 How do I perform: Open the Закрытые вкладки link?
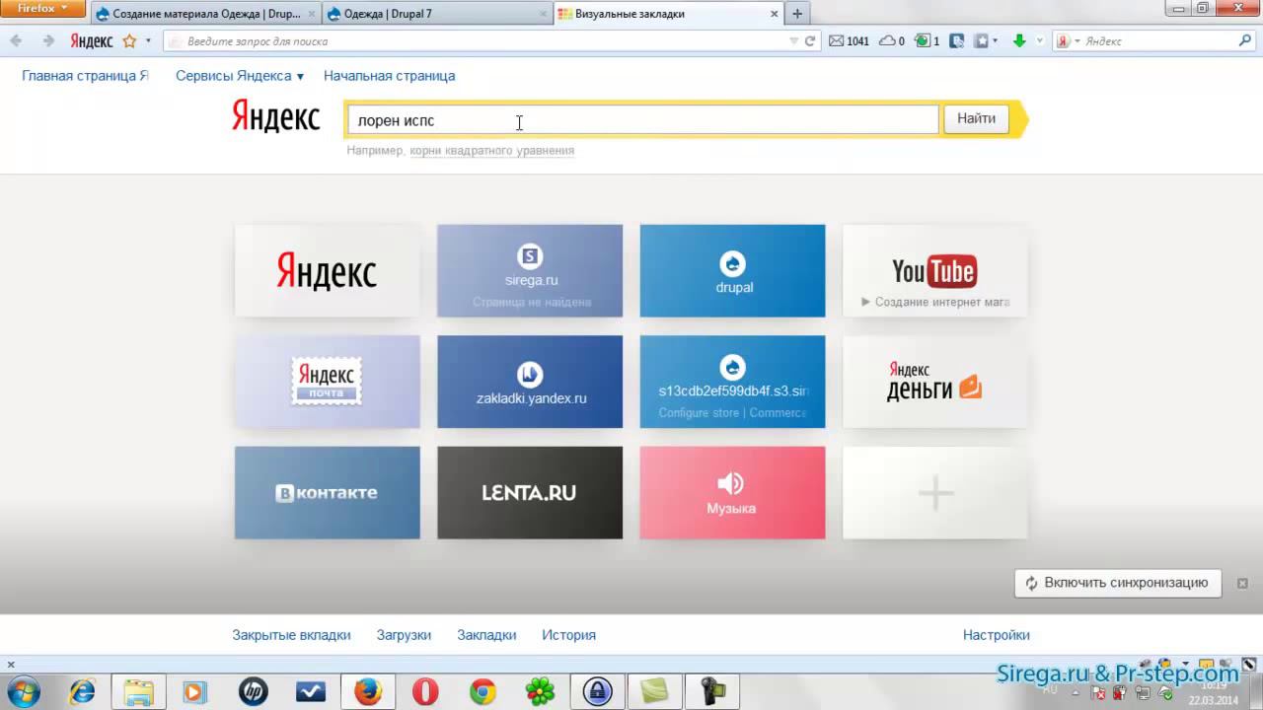point(291,635)
